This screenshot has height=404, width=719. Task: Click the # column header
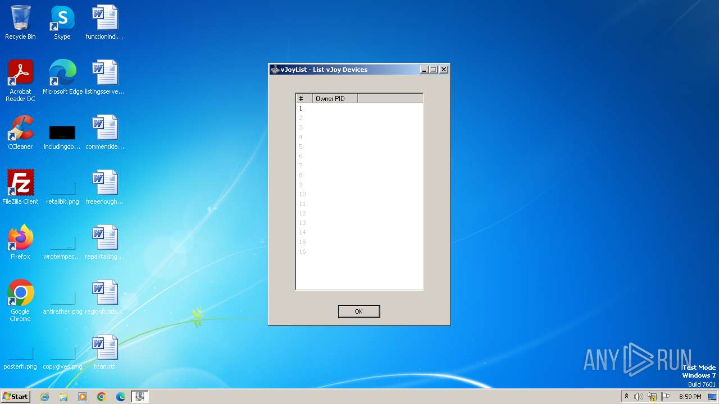(304, 99)
